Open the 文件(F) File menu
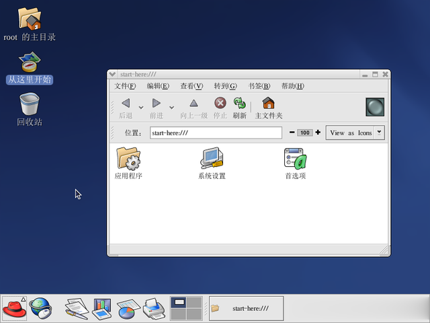430x323 pixels. pos(125,86)
